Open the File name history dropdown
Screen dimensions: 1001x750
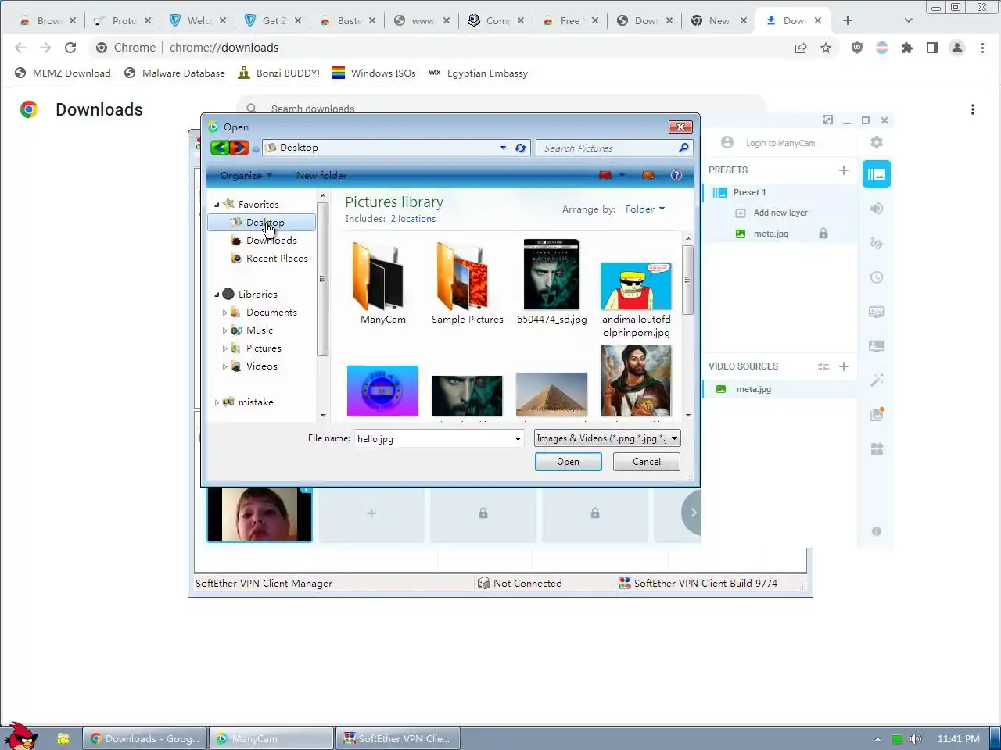click(x=518, y=439)
